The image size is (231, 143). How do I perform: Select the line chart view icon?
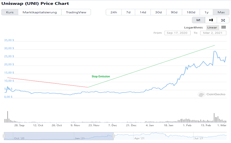(198, 20)
